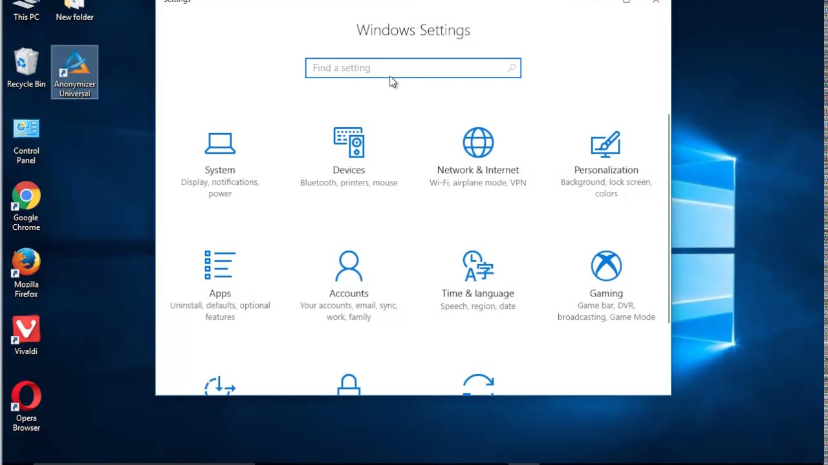Image resolution: width=828 pixels, height=465 pixels.
Task: Click "Speech, region, date" description
Action: 478,306
